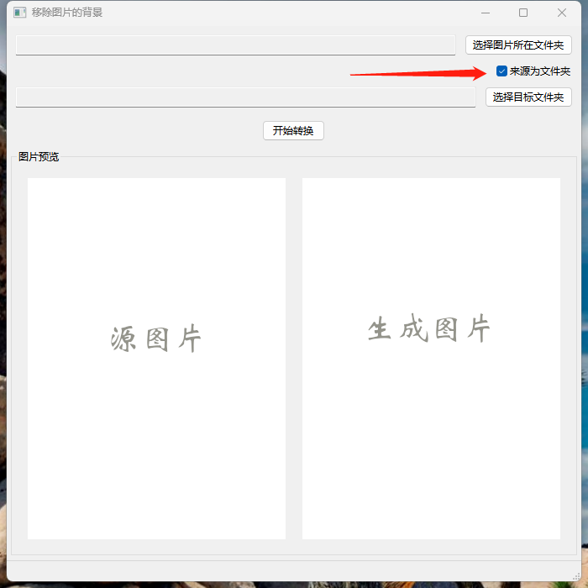Click the 移除图片的背景 window title

67,13
